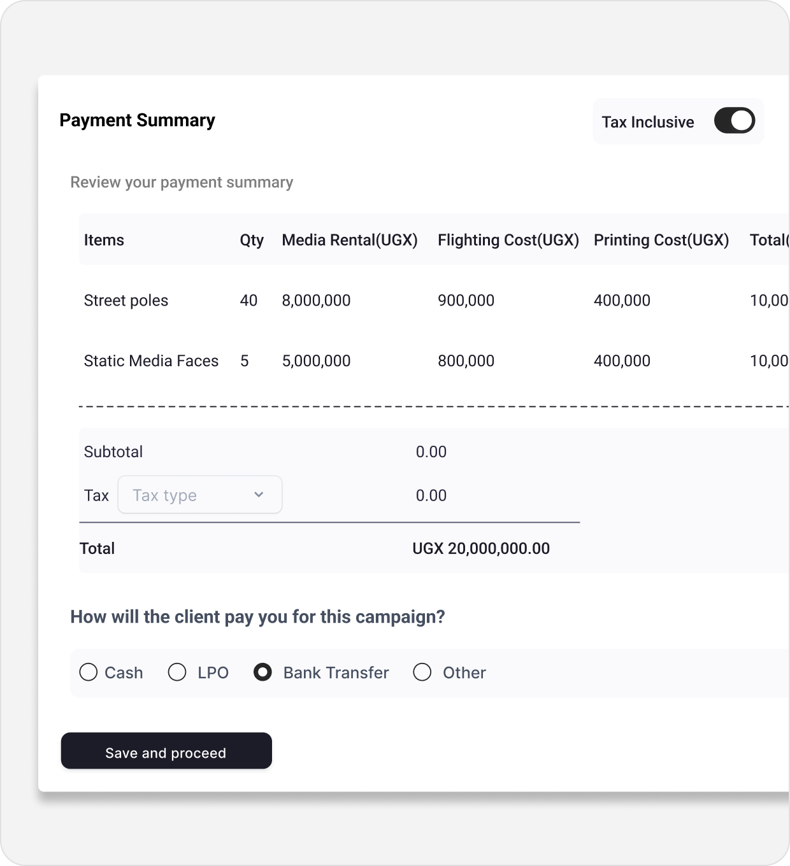790x866 pixels.
Task: Click the Subtotal value 0.00
Action: click(x=431, y=452)
